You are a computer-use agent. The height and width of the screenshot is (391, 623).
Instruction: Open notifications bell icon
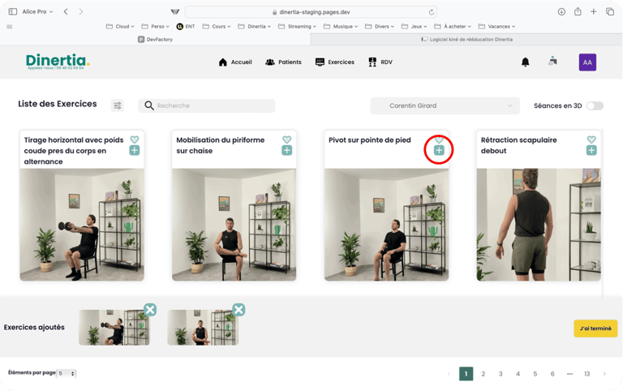coord(526,62)
